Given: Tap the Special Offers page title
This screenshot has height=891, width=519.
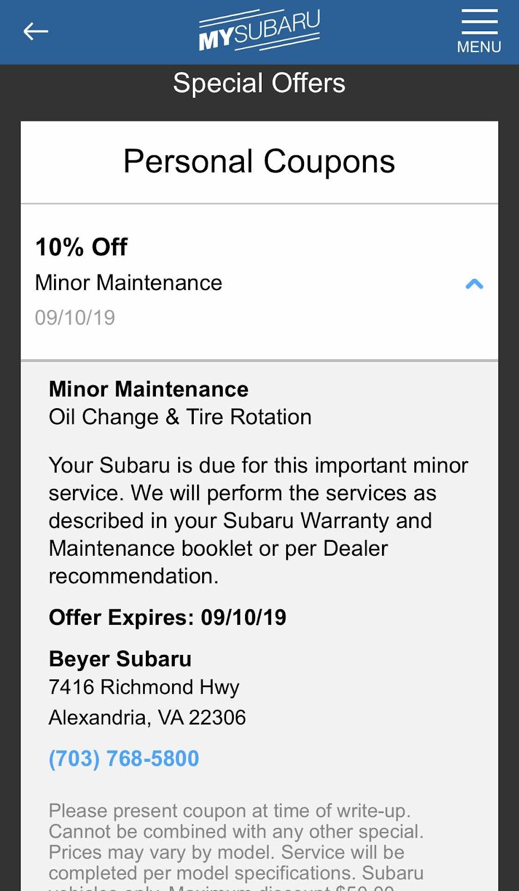Looking at the screenshot, I should 259,84.
